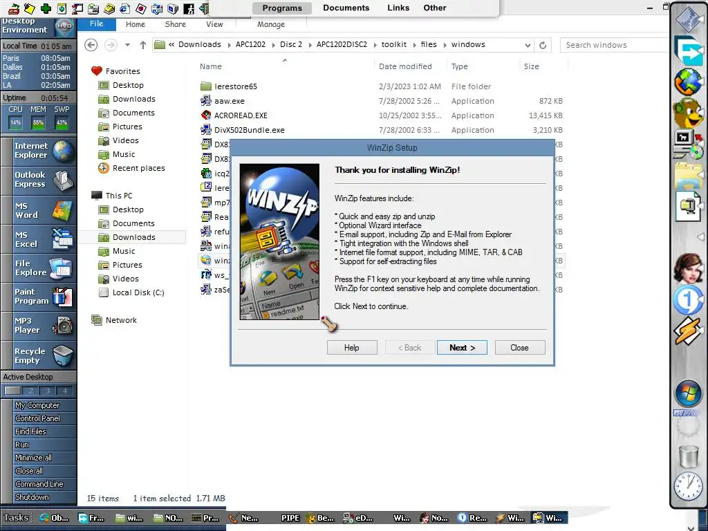Switch to active desktop 4

(x=64, y=391)
